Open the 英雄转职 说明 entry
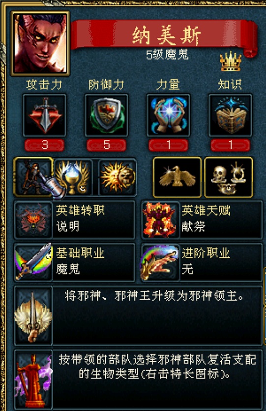266x411 pixels. (75, 220)
